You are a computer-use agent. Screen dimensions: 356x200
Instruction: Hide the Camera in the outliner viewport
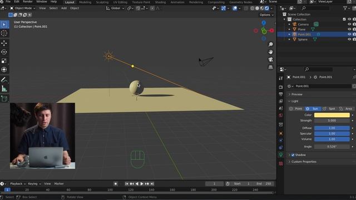(x=349, y=24)
